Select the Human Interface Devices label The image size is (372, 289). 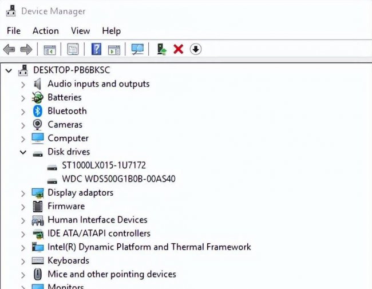click(x=97, y=220)
